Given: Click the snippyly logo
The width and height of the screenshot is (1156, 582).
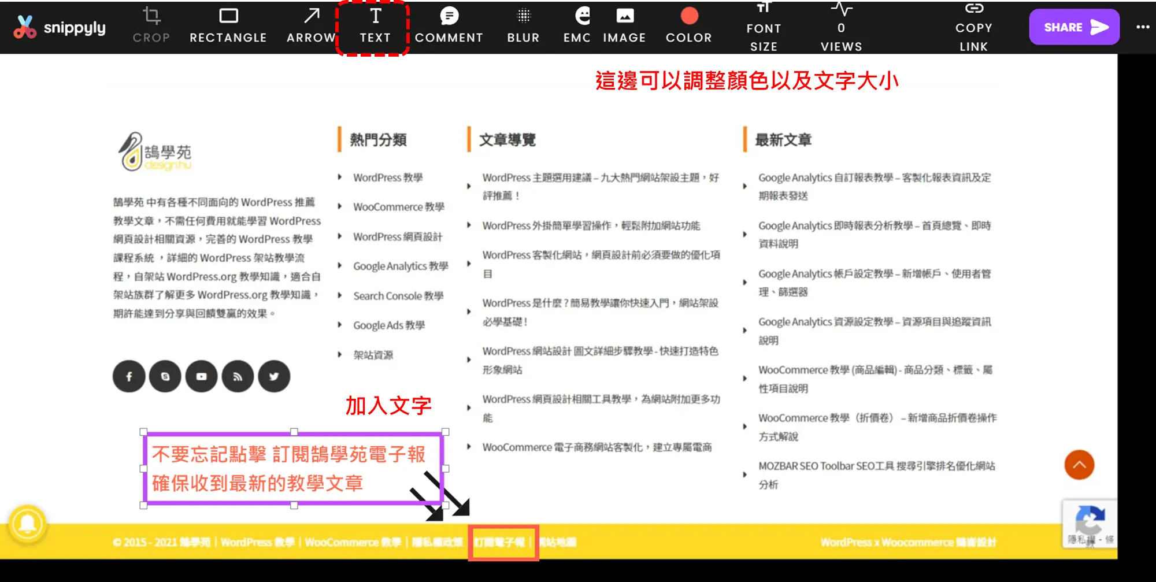Looking at the screenshot, I should (60, 27).
